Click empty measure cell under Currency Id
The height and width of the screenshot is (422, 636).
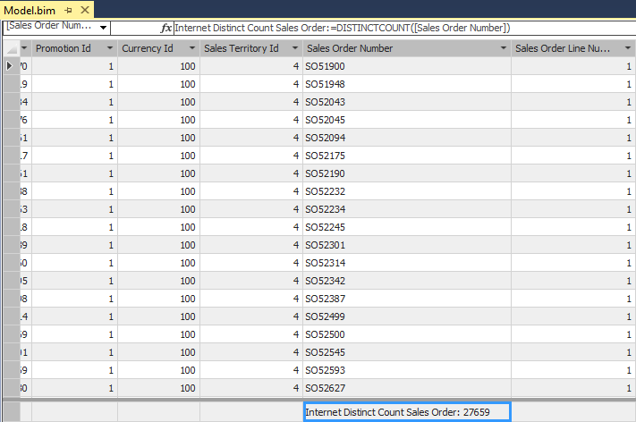(158, 412)
